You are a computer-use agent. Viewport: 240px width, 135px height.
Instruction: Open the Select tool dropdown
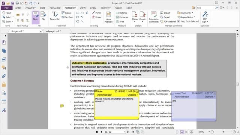tap(13, 17)
